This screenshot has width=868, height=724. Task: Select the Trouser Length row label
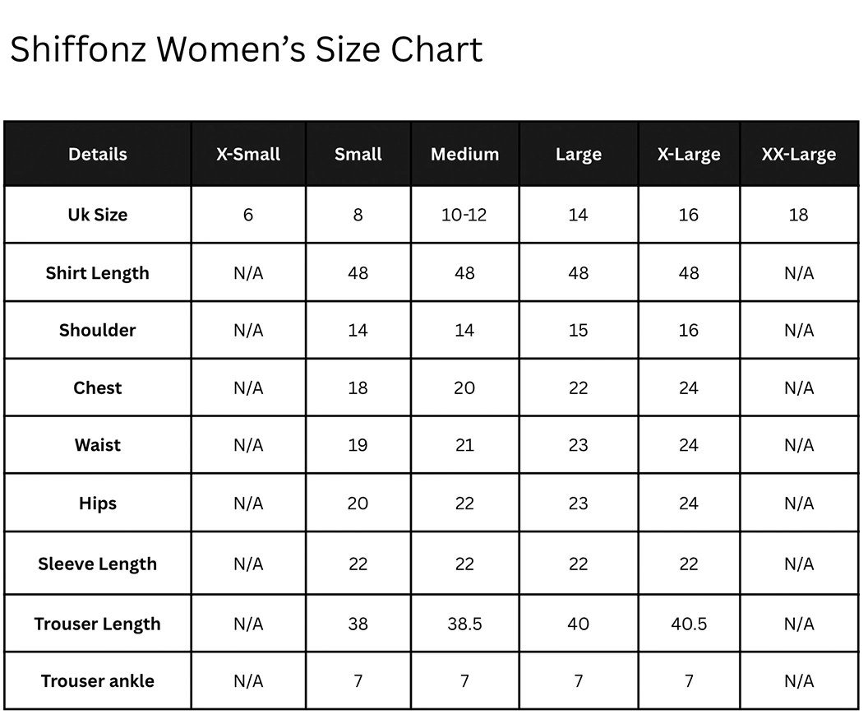pos(98,624)
